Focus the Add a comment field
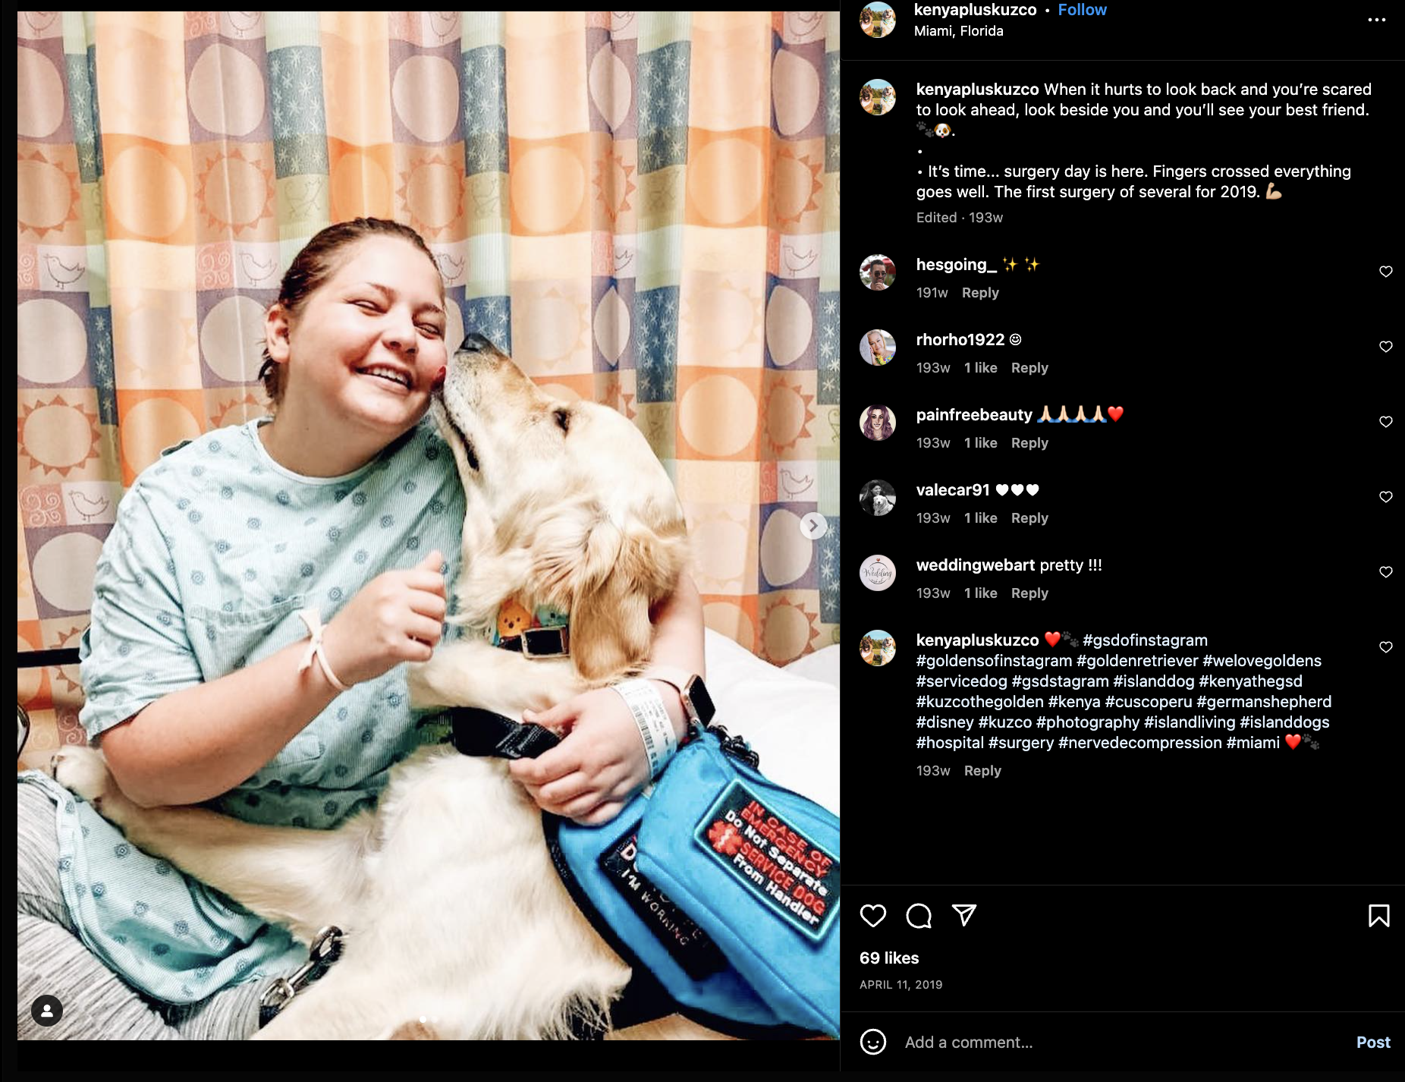This screenshot has height=1082, width=1405. point(1123,1043)
